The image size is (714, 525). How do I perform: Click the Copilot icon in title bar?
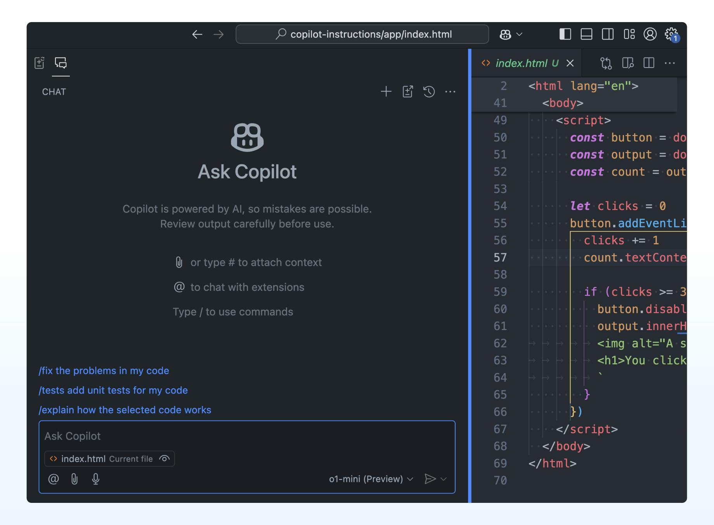point(505,35)
